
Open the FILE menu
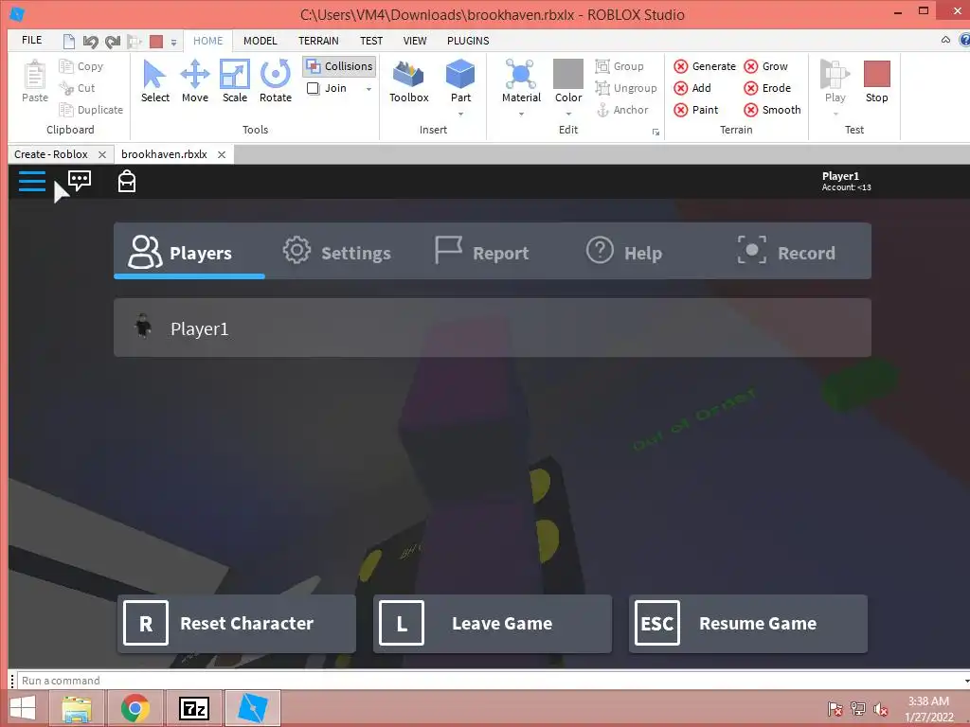(x=31, y=40)
